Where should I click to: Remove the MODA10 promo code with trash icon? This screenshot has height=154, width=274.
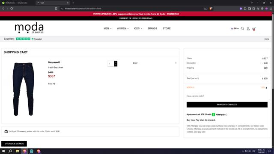[x=266, y=88]
